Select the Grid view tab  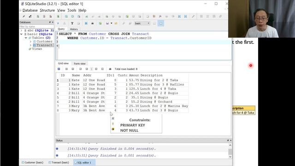[63, 64]
